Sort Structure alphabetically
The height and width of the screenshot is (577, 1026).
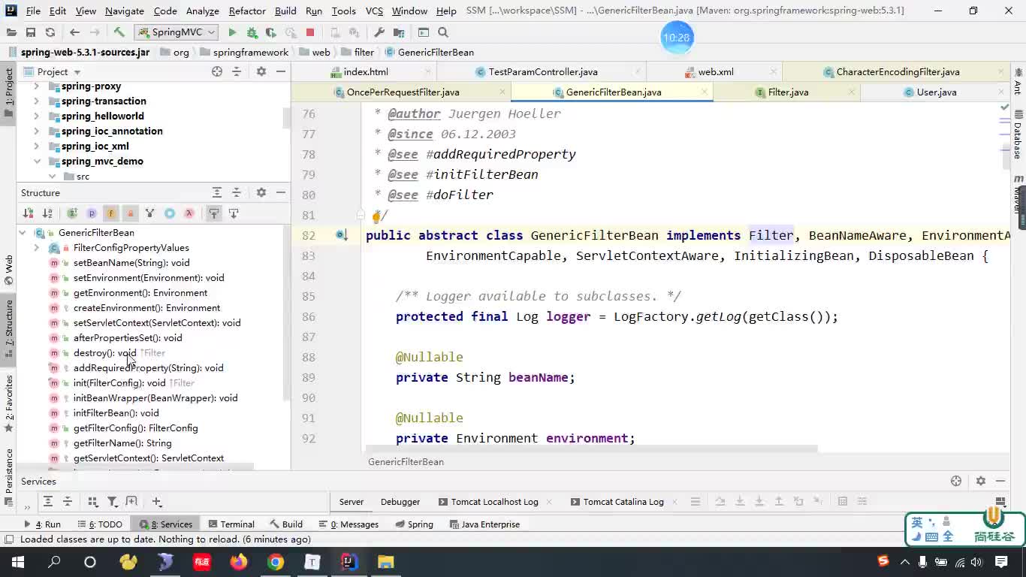[x=47, y=213]
